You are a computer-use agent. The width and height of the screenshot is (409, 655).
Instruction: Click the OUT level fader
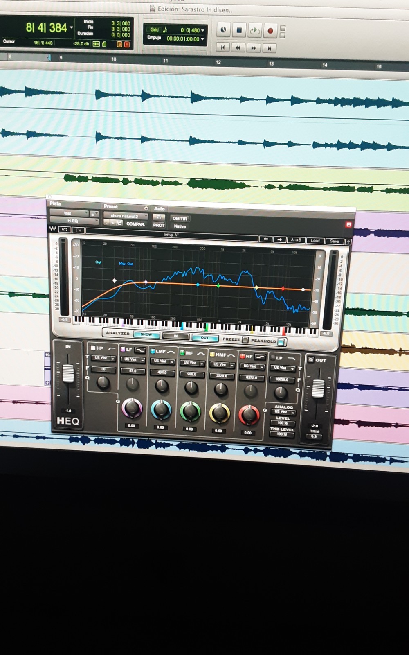click(x=318, y=388)
